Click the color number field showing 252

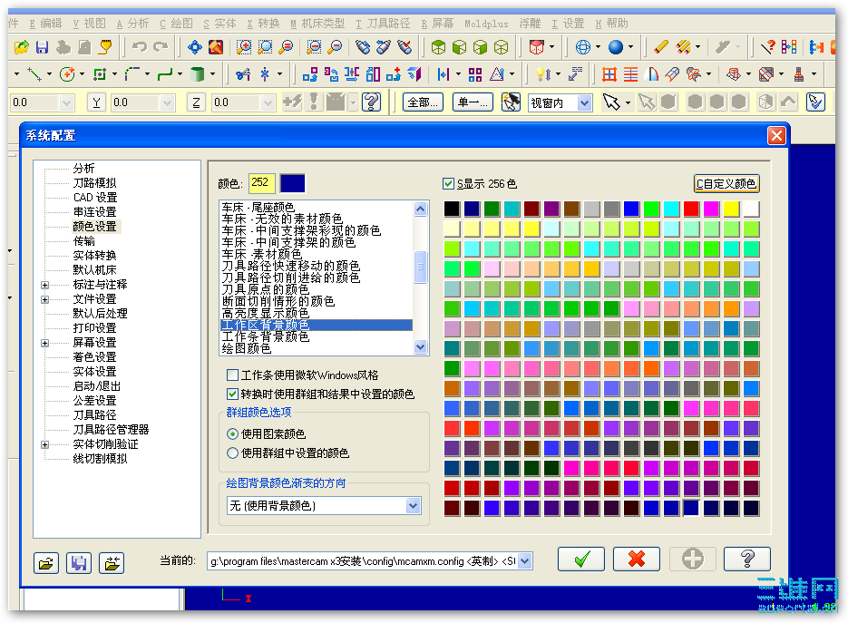262,183
